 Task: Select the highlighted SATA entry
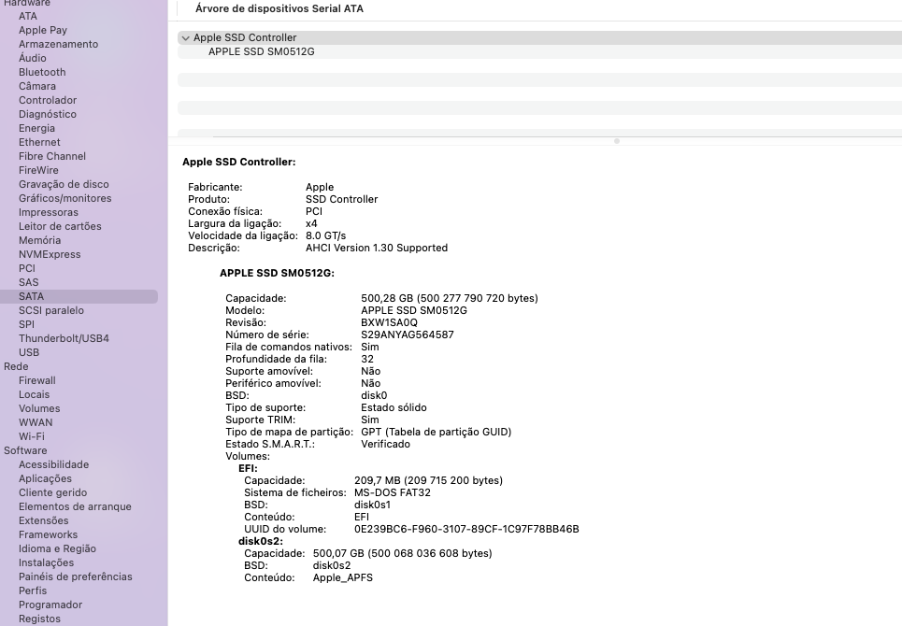[79, 296]
